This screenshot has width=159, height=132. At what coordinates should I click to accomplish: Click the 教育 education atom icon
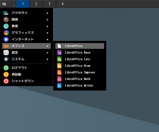point(6,26)
